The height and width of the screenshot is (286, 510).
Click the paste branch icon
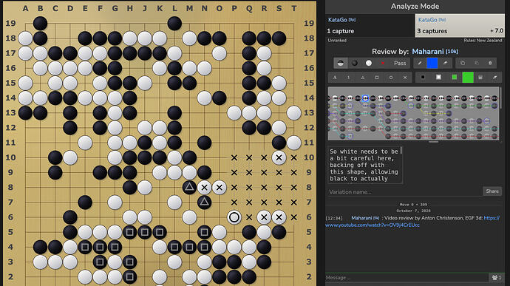[477, 63]
